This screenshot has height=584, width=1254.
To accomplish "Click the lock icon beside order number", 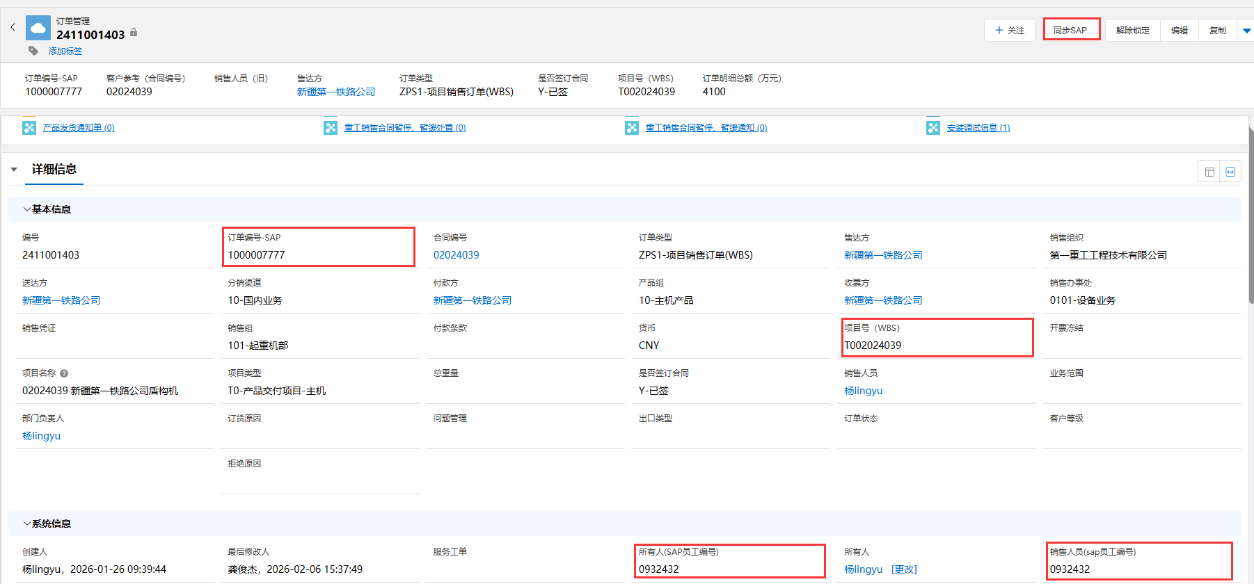I will (134, 33).
